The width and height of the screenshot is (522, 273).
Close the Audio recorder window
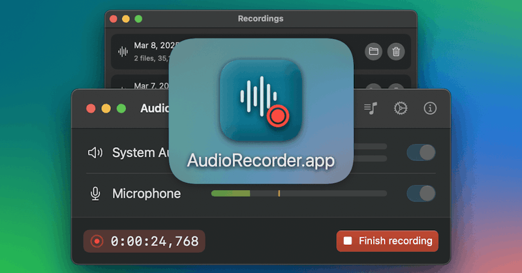[x=91, y=108]
